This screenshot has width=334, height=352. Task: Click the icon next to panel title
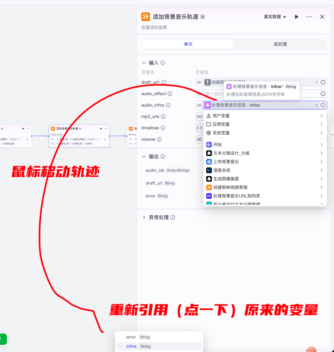pyautogui.click(x=203, y=17)
